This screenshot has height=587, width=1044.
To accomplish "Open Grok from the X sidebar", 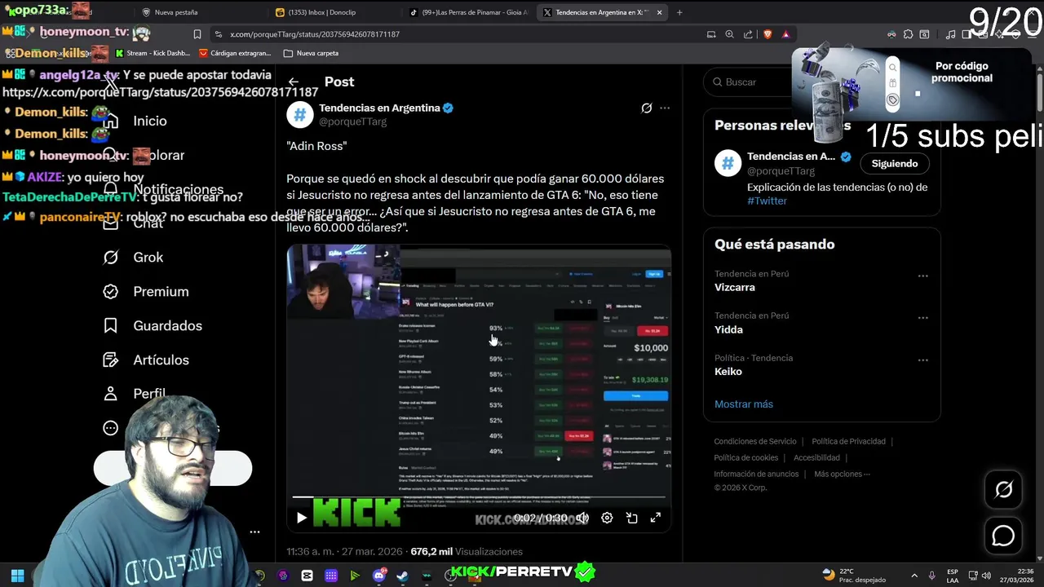I will click(x=148, y=257).
